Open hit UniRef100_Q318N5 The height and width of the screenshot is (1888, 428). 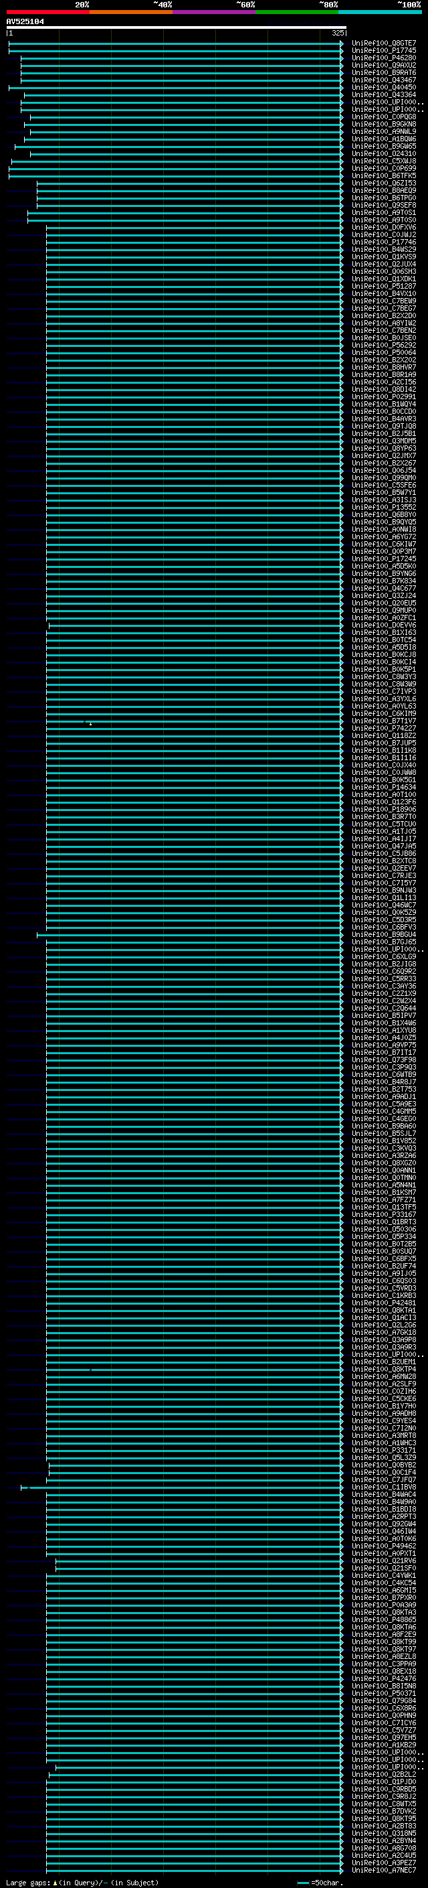(x=384, y=1834)
